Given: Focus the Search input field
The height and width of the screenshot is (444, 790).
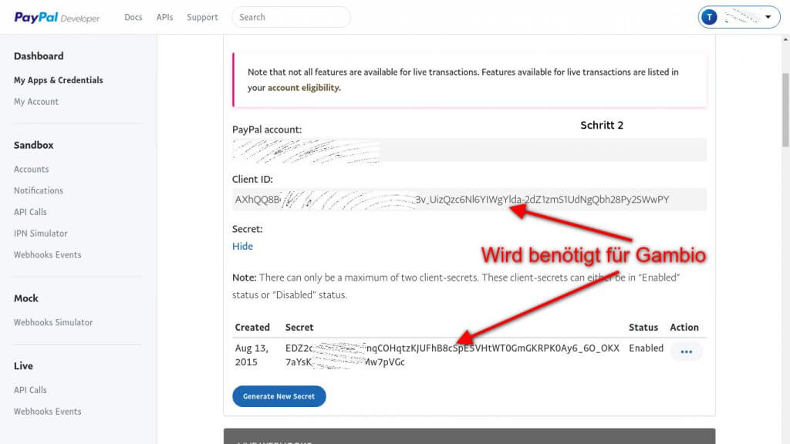Looking at the screenshot, I should tap(291, 17).
